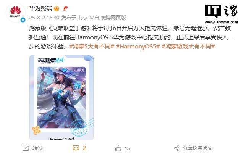
Task: Open hashtag #鸿蒙5大有不同#
Action: (92, 46)
